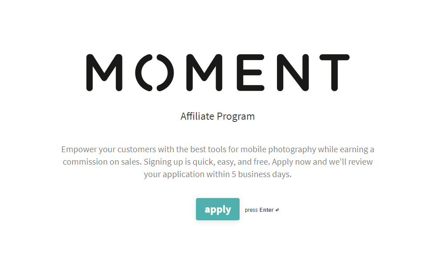Click the press Enter hint text
Image resolution: width=444 pixels, height=263 pixels.
[262, 210]
